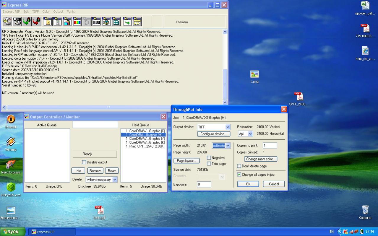The width and height of the screenshot is (378, 236).
Task: Open the Edit menu
Action: 26,12
